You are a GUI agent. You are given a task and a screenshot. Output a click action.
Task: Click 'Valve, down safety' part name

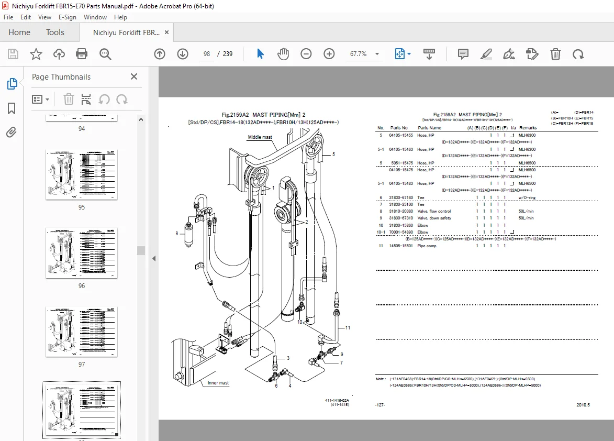(x=434, y=218)
